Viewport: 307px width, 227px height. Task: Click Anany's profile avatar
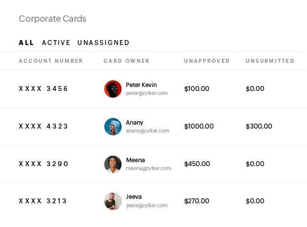click(113, 127)
